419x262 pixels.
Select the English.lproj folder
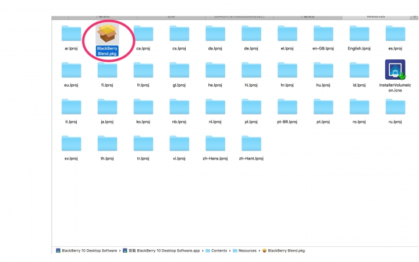359,33
